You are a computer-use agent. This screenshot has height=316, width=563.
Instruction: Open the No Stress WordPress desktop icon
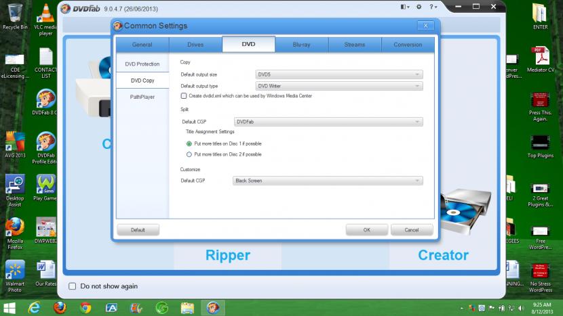coord(540,278)
